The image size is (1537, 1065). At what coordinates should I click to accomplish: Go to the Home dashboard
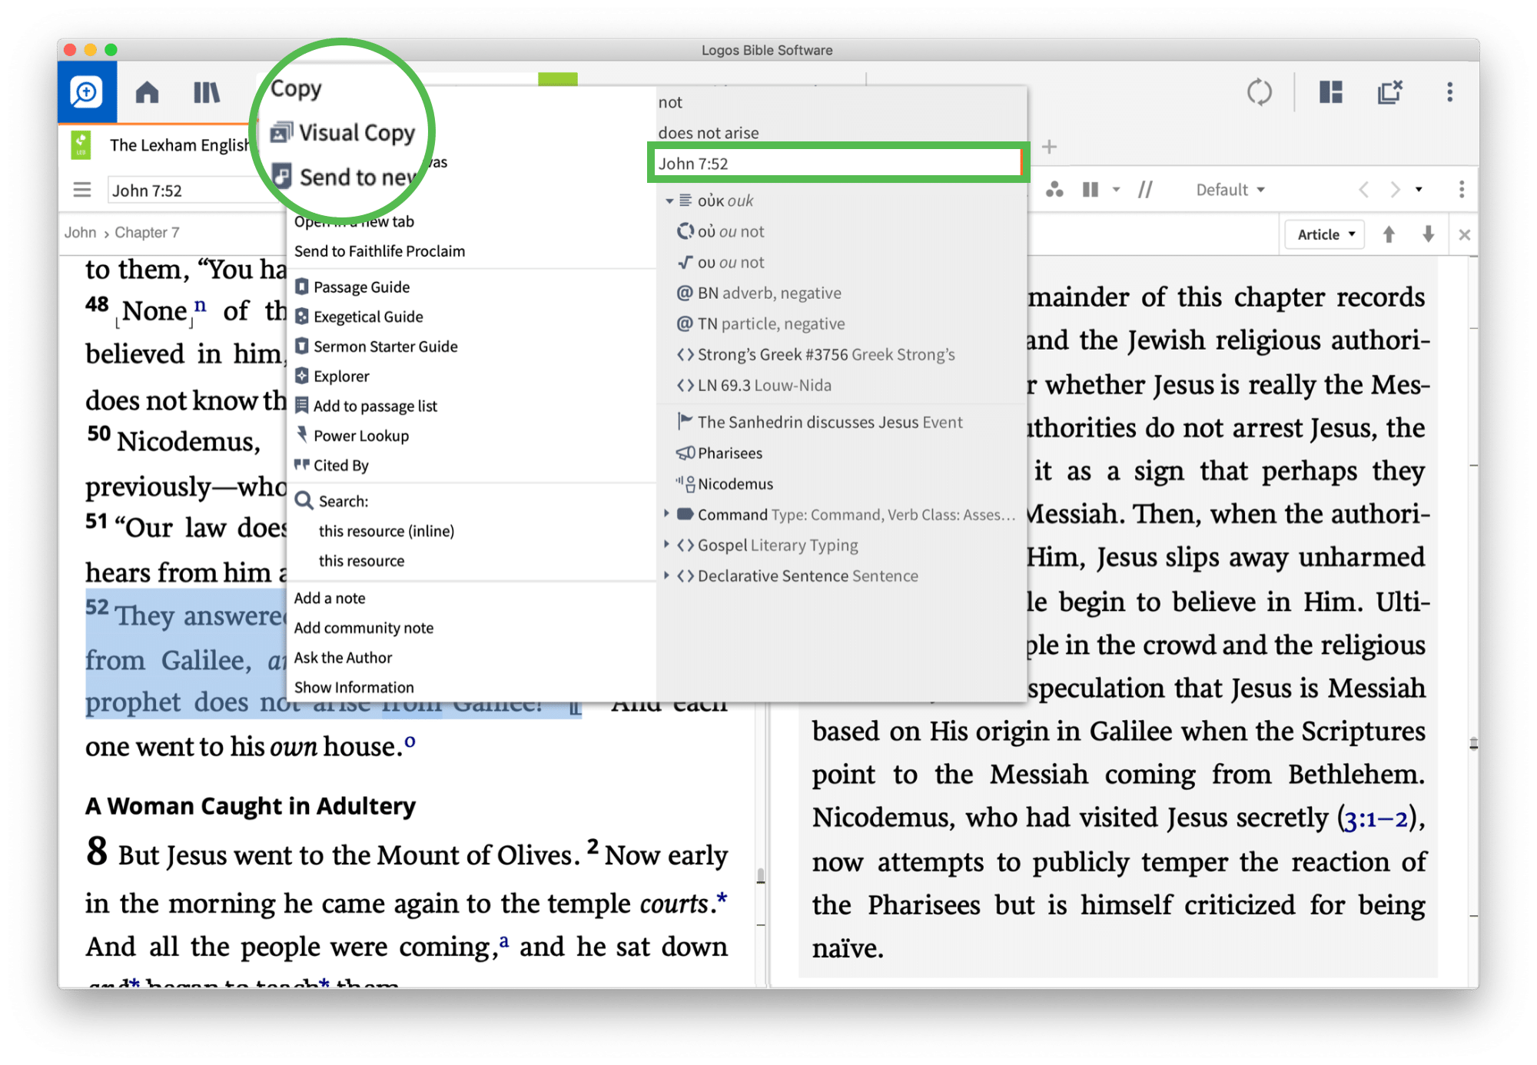tap(147, 93)
